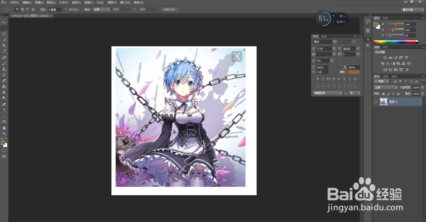Toggle the anti-alias checkbox in options bar
The height and width of the screenshot is (222, 426).
(x=66, y=9)
